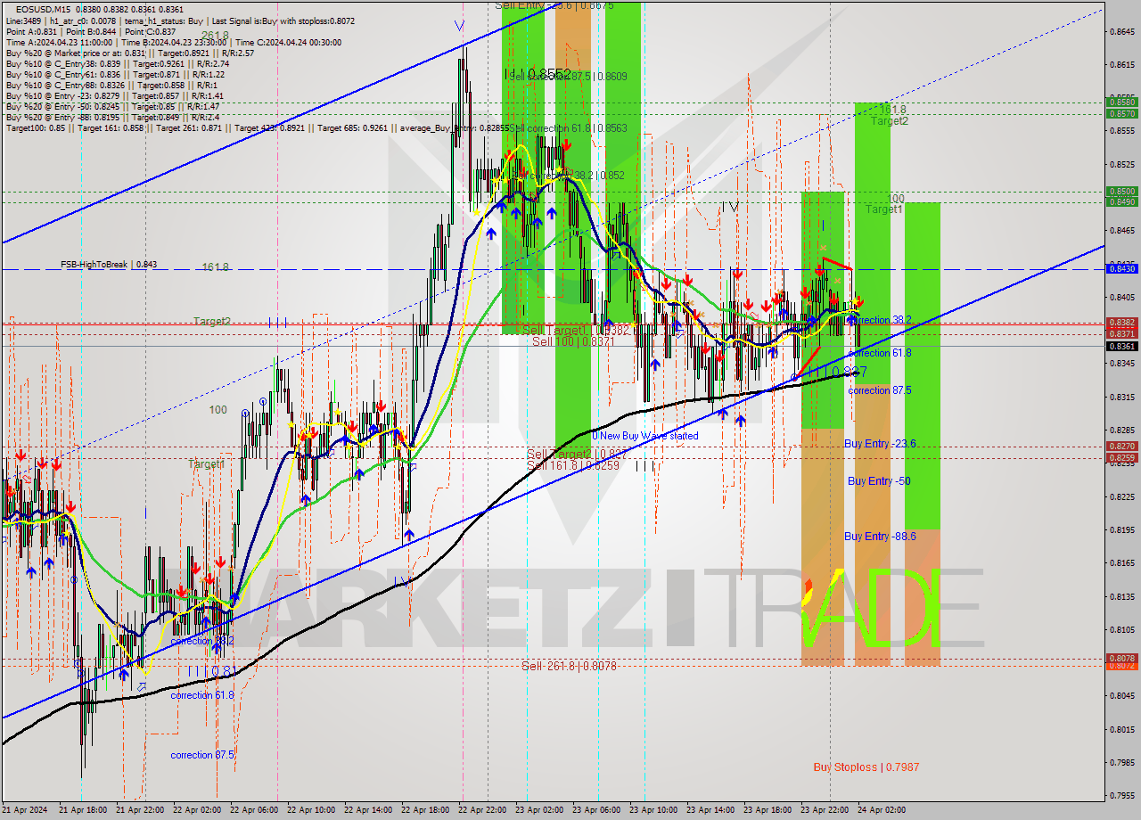The image size is (1141, 820).
Task: Click the blue 0.8430 price tag on axis
Action: pyautogui.click(x=1121, y=268)
